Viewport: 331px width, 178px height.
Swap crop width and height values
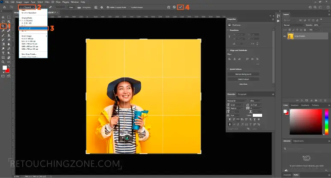coord(50,7)
